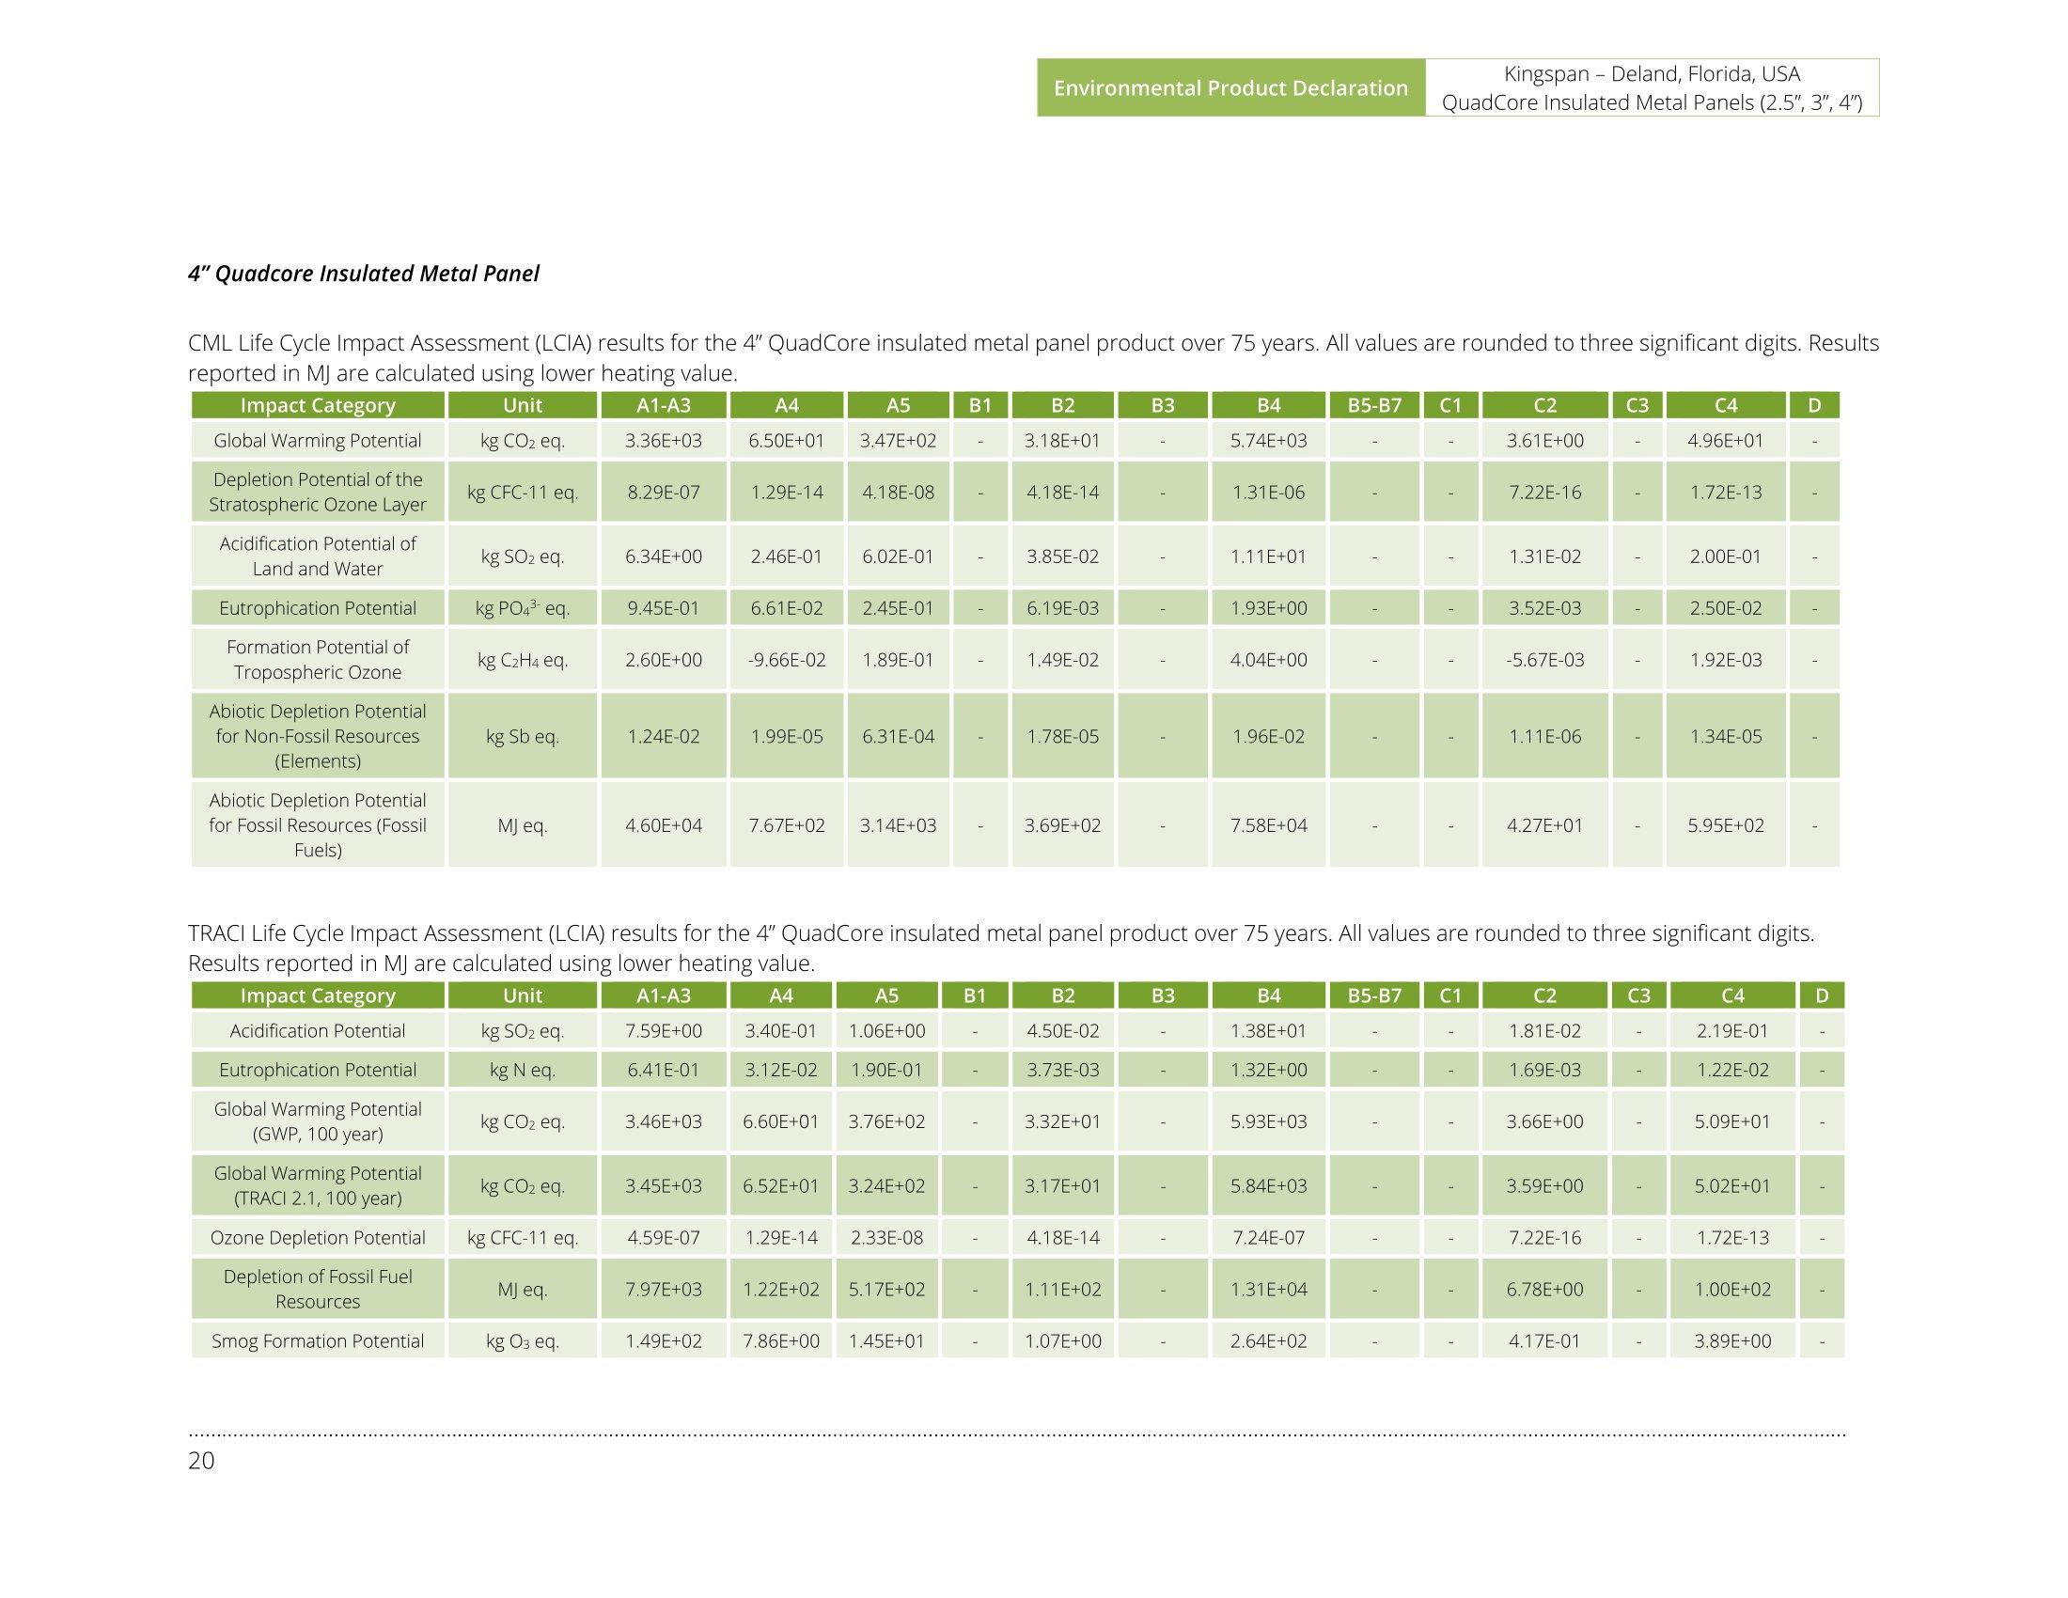The image size is (2068, 1598).
Task: Click value 3.36E+03 in CML table
Action: [664, 440]
